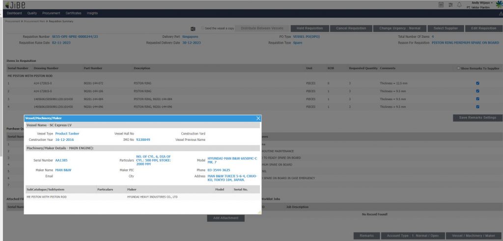Close the Vessel/Machinery/Maker dialog
The width and height of the screenshot is (503, 241).
258,118
